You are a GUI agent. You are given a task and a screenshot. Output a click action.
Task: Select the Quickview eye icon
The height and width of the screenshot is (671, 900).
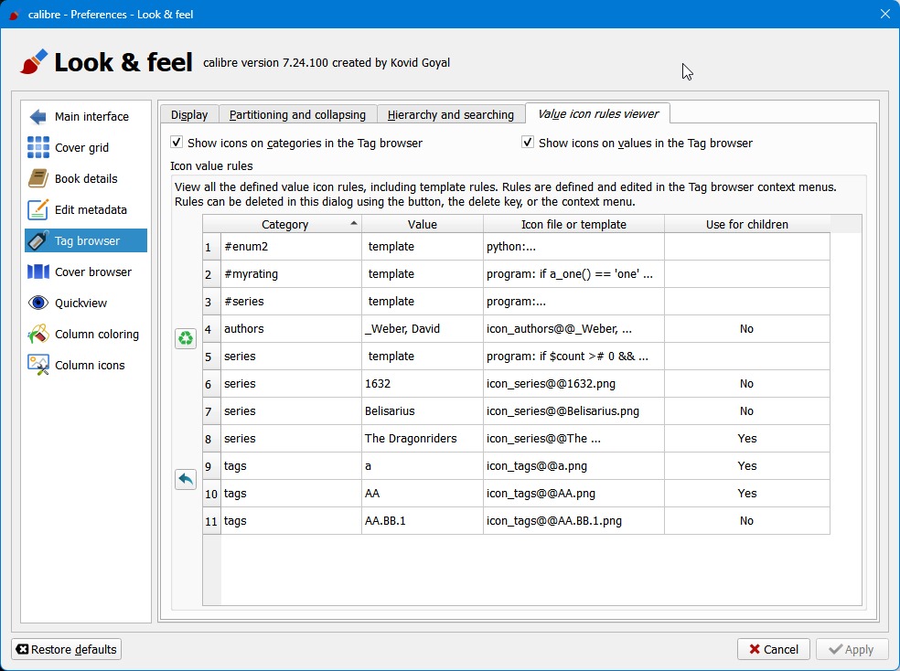(x=38, y=304)
